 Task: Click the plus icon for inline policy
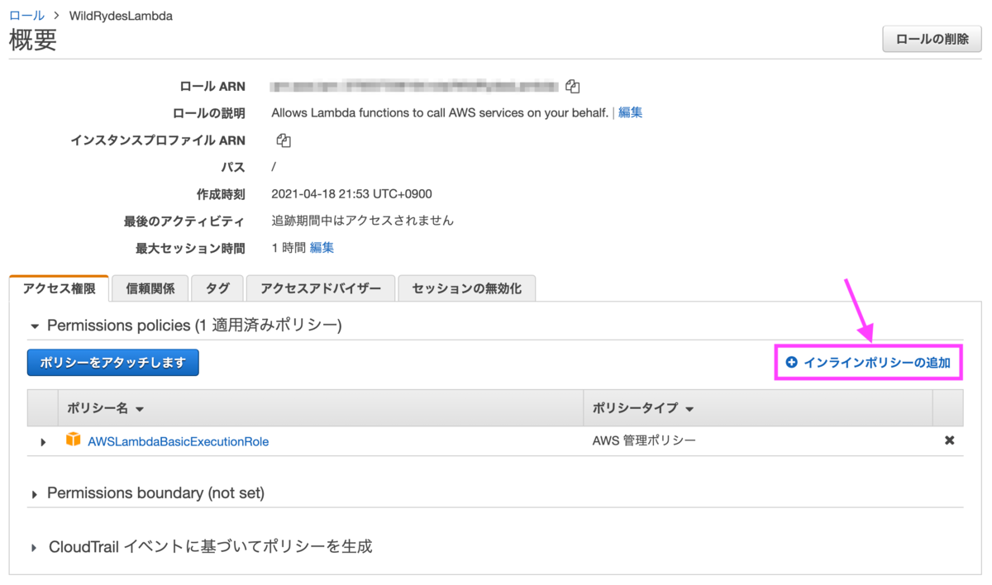(x=792, y=363)
